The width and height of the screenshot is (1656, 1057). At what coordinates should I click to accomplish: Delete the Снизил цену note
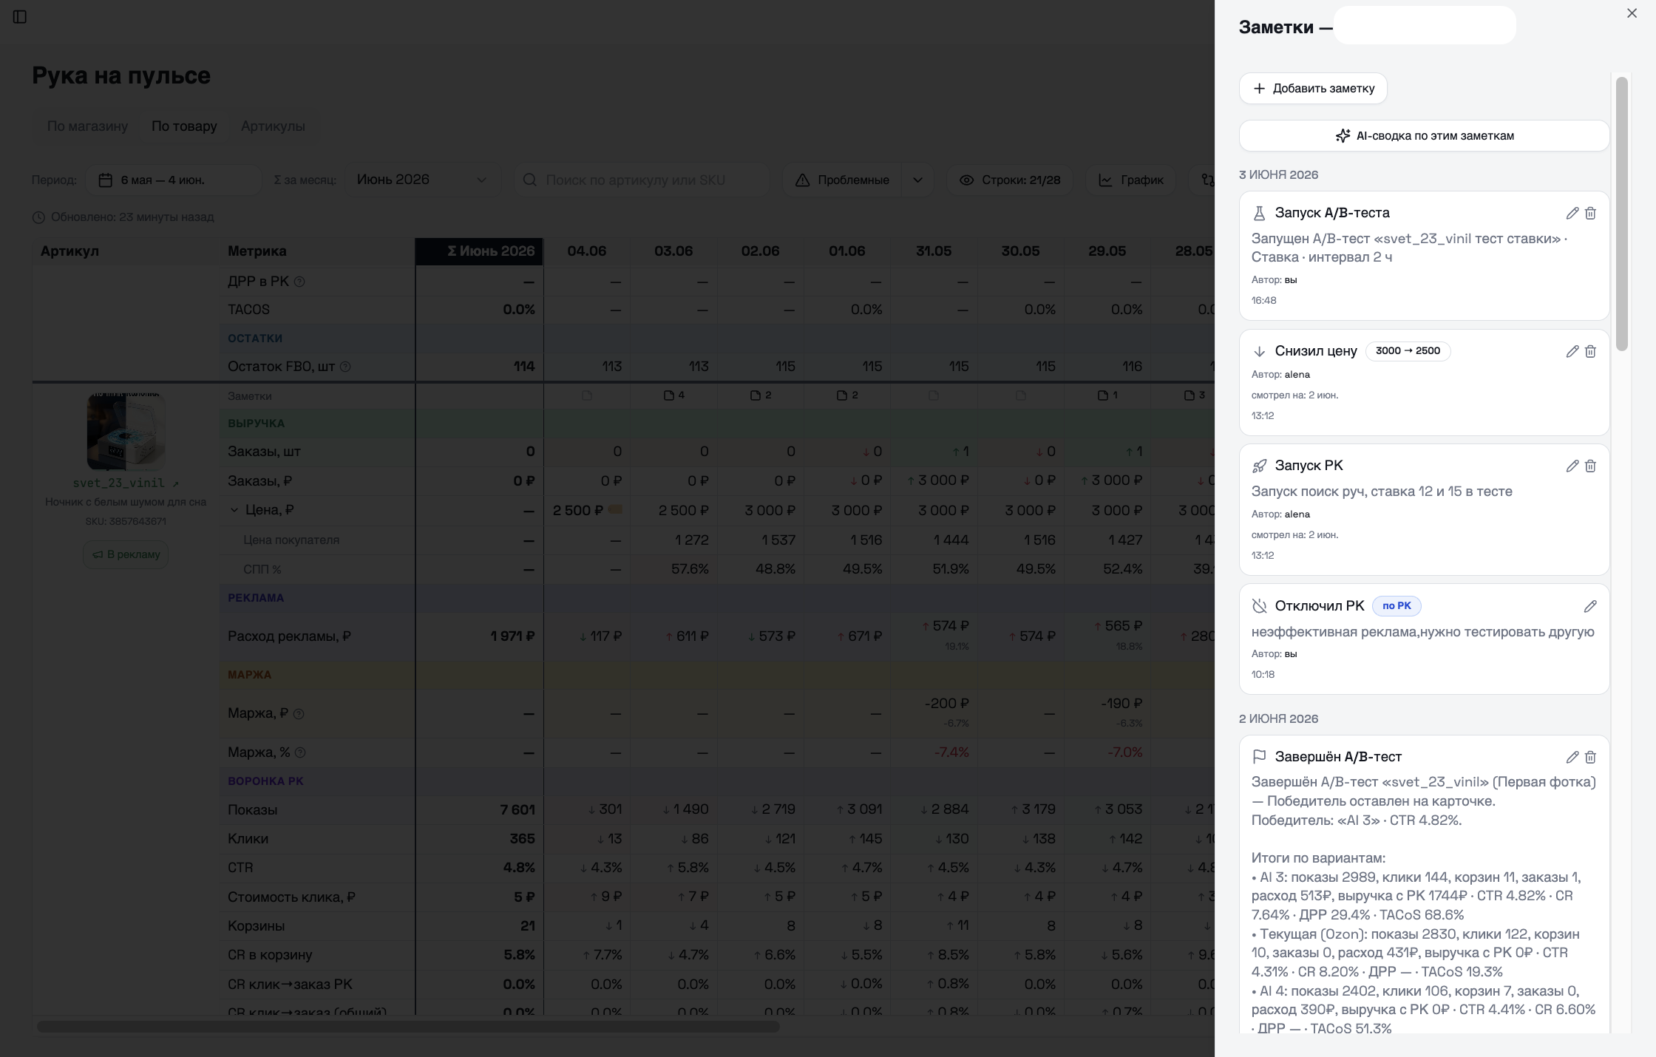1590,351
